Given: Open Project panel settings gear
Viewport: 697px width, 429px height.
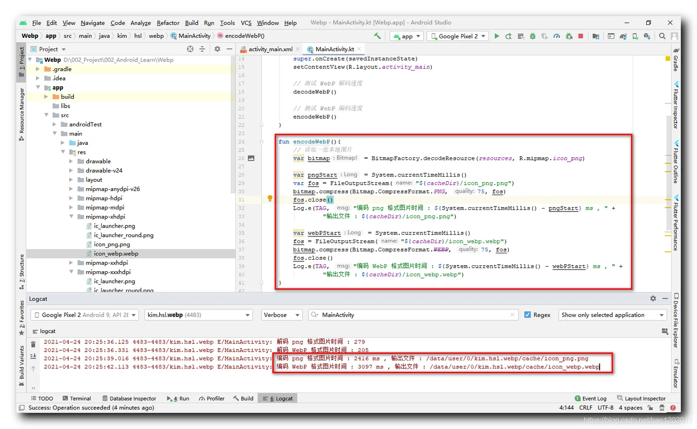Looking at the screenshot, I should (217, 49).
